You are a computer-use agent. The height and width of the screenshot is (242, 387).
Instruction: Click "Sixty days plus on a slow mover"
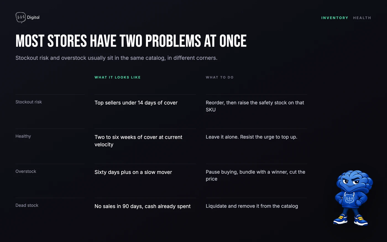coord(133,172)
